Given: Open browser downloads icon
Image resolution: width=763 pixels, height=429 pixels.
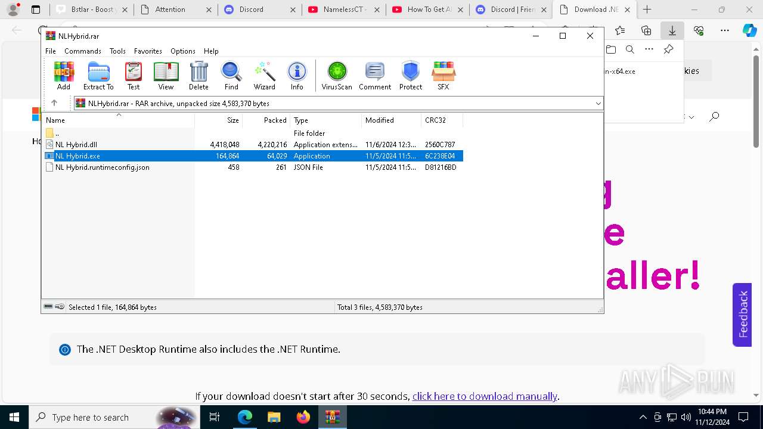Looking at the screenshot, I should coord(672,30).
